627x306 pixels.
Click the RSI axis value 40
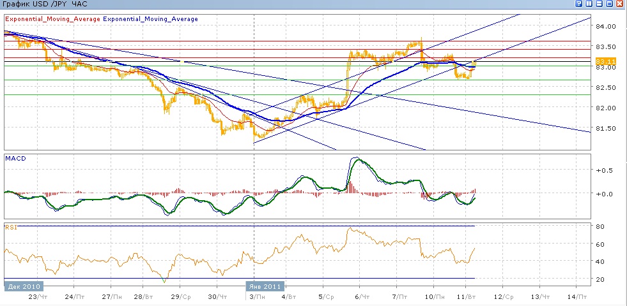pos(600,262)
